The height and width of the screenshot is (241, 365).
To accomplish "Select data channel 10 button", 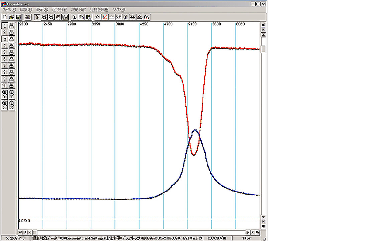I will 5,86.
